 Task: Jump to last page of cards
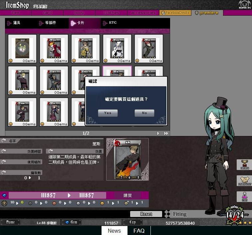point(166,133)
